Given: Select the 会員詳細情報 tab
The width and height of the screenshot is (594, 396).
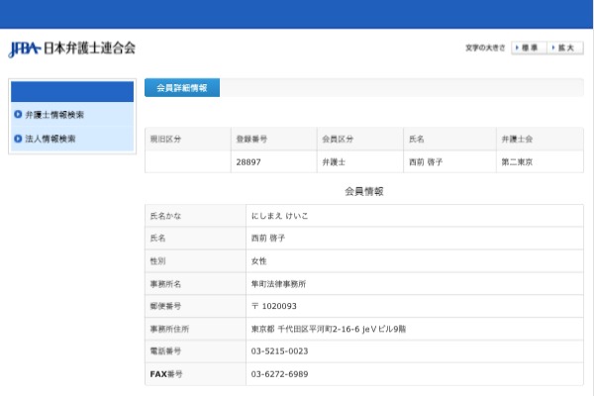Looking at the screenshot, I should (x=182, y=87).
